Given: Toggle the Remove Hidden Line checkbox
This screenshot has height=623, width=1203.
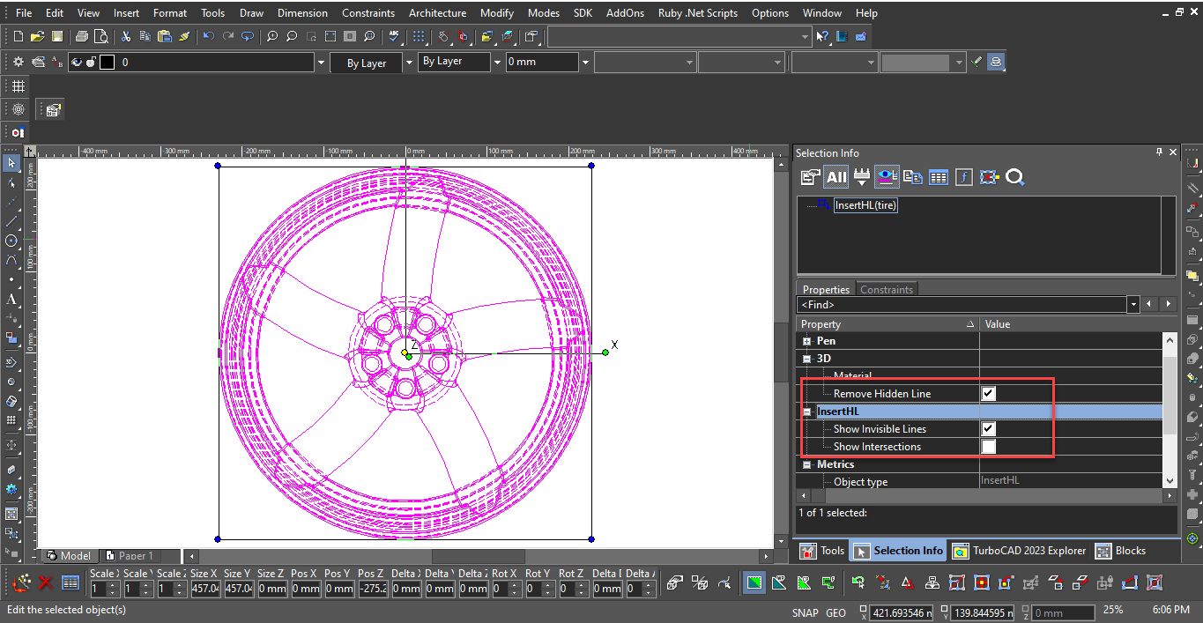Looking at the screenshot, I should point(989,394).
